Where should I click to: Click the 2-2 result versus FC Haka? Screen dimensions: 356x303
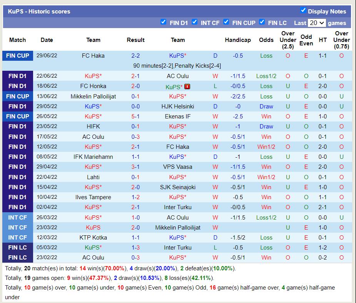135,56
